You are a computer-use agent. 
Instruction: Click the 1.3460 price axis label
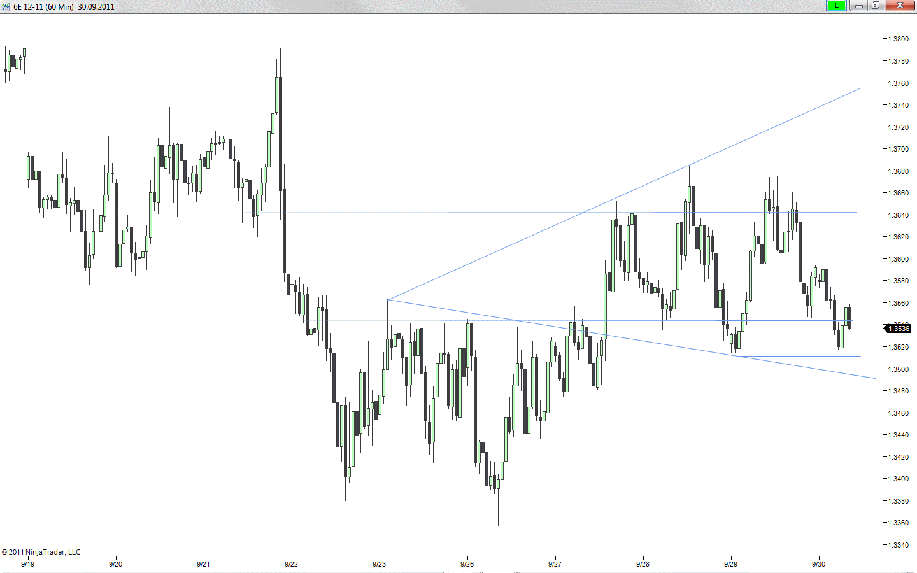click(x=899, y=413)
